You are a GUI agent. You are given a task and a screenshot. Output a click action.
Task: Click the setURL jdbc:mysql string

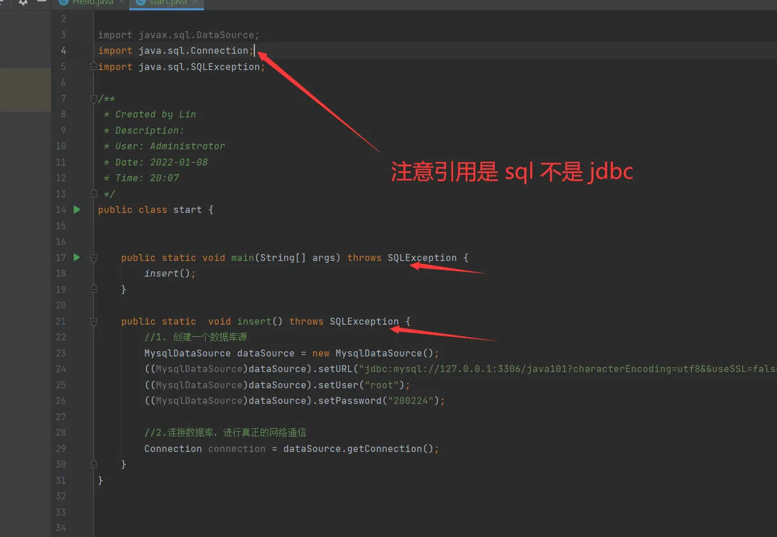pos(567,369)
